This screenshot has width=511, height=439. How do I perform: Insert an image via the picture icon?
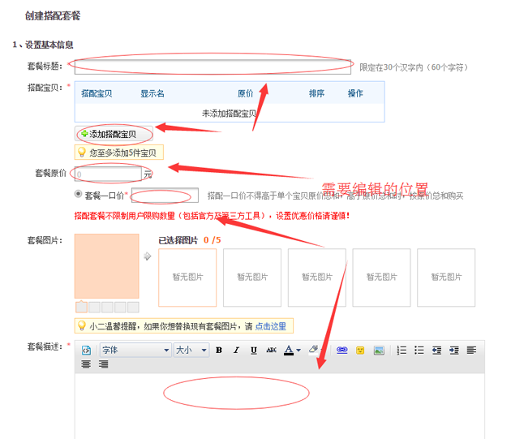tap(379, 351)
